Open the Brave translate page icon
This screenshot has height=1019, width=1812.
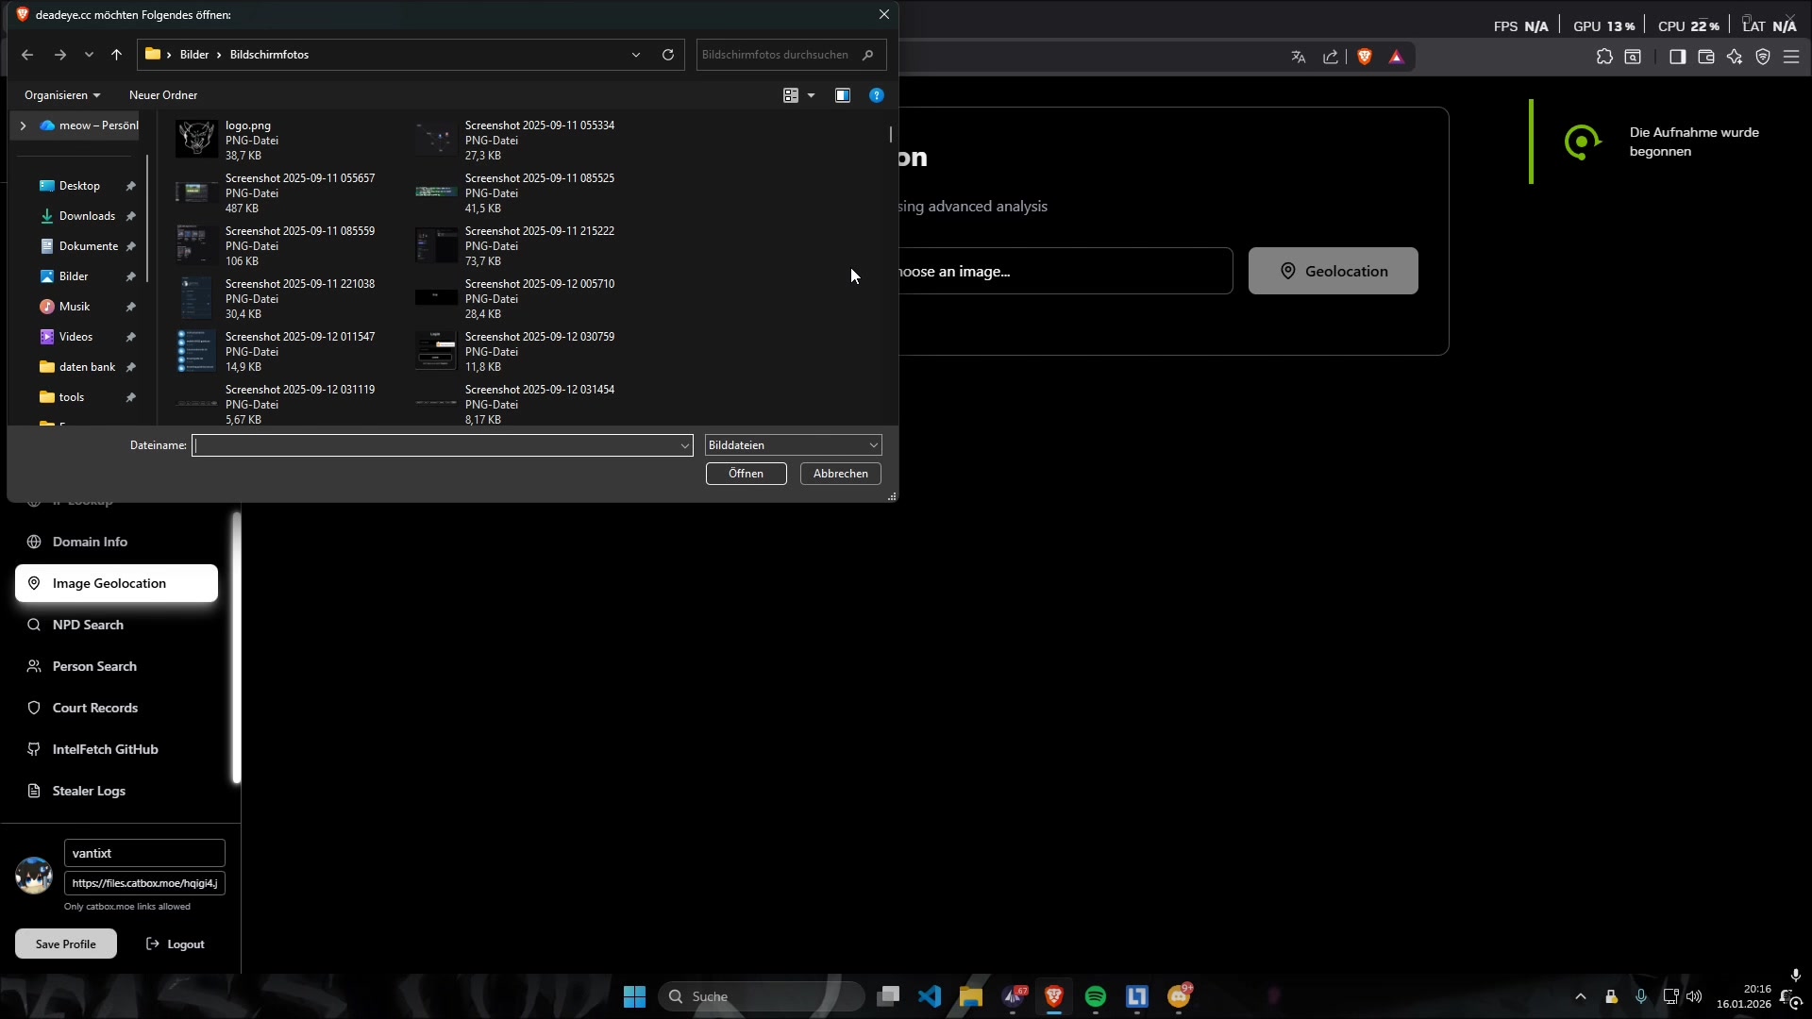pos(1299,57)
